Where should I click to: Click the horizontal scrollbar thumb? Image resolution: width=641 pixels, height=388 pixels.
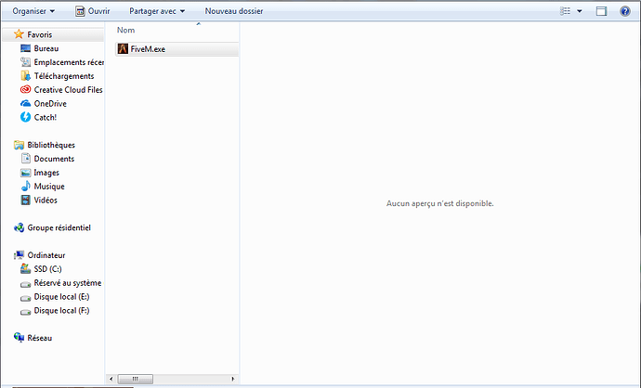coord(136,379)
